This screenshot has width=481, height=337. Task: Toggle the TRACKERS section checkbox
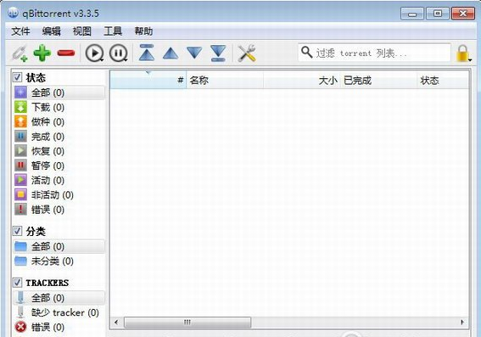coord(17,283)
